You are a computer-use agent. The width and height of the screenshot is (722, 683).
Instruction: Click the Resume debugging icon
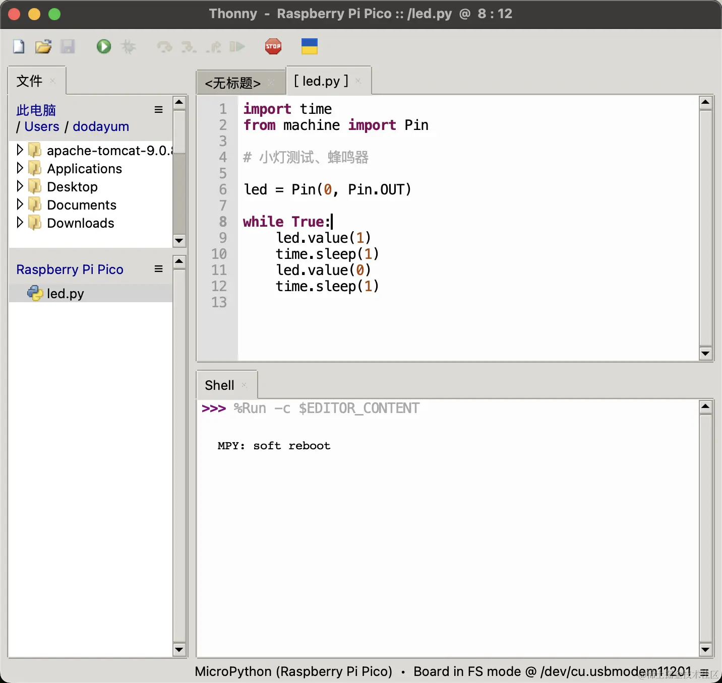tap(237, 47)
